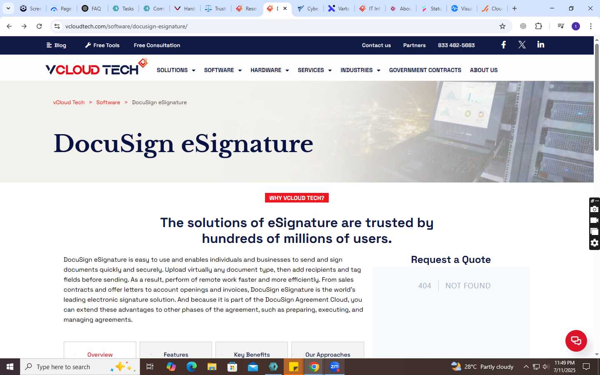The width and height of the screenshot is (600, 375).
Task: Open the media control icon in toolbar
Action: point(561,26)
